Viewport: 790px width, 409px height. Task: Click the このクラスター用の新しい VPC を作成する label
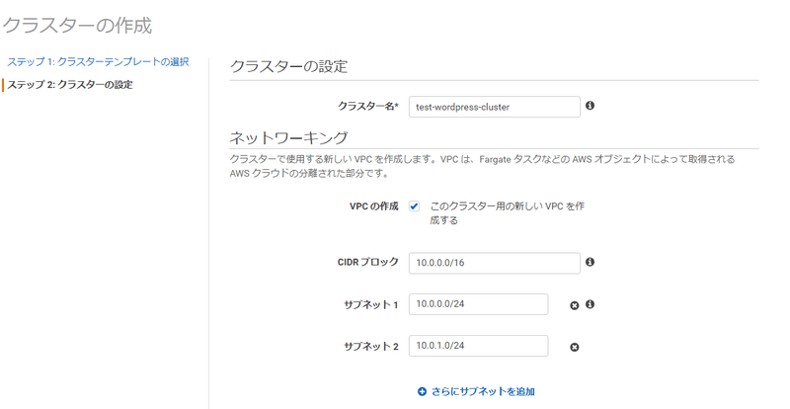coord(507,213)
